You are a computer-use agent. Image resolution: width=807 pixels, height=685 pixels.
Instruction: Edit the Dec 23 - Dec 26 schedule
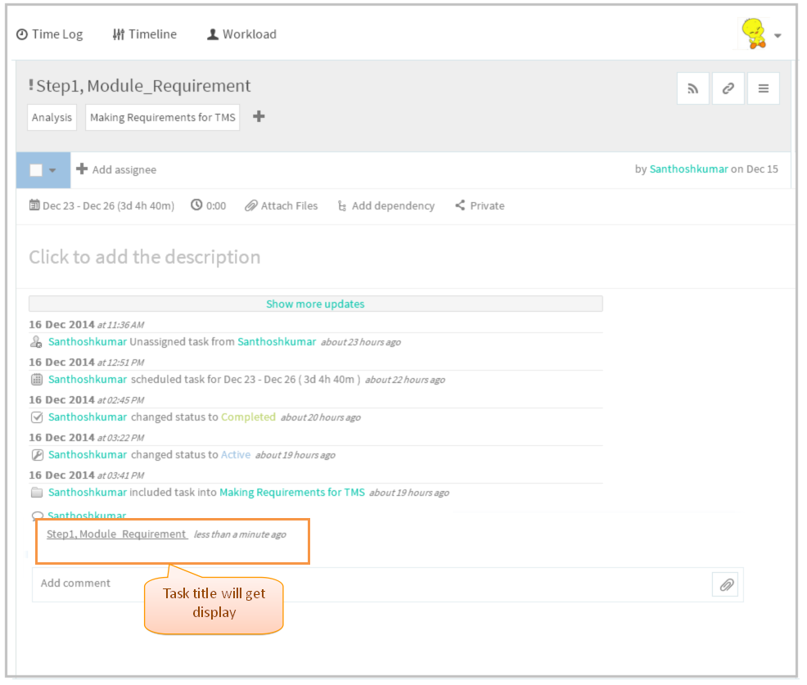108,206
